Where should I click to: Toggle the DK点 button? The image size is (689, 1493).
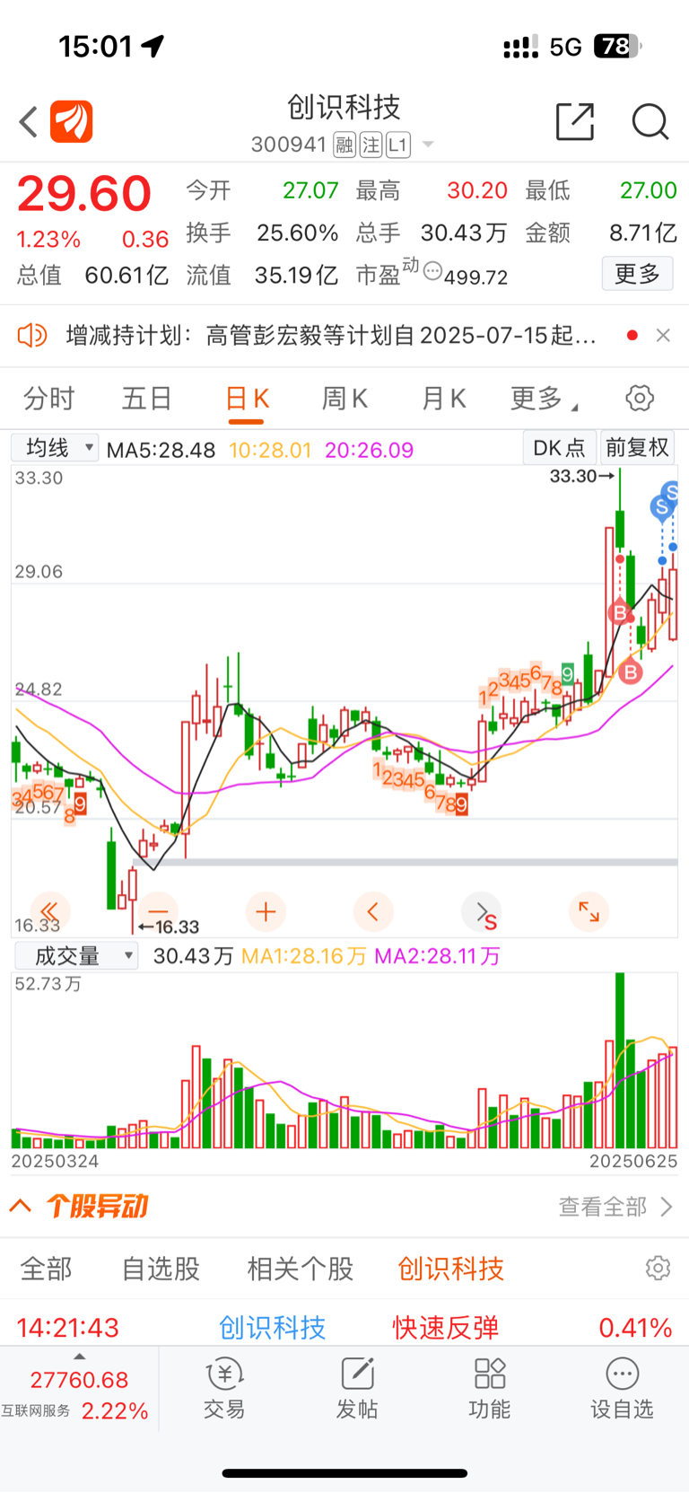point(559,447)
